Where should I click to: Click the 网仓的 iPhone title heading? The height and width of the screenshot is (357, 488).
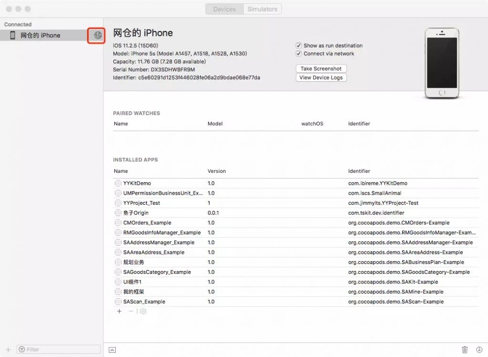(x=143, y=33)
